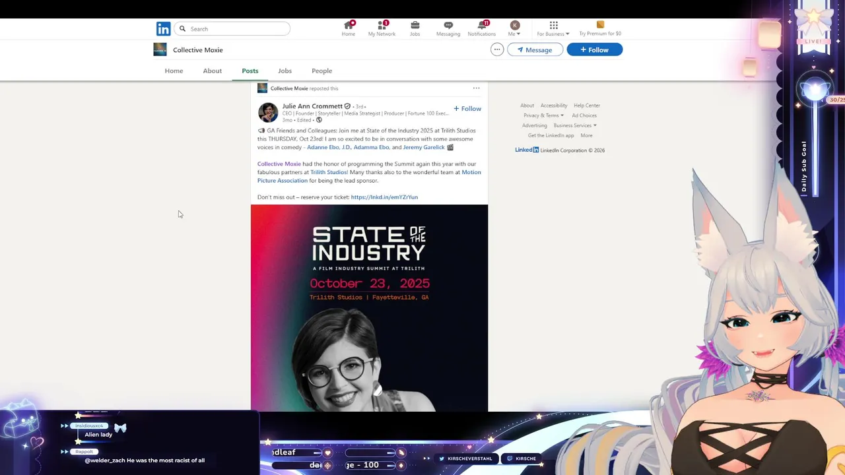Click 'Collective Moxie' company name text
The image size is (845, 475).
tap(198, 50)
